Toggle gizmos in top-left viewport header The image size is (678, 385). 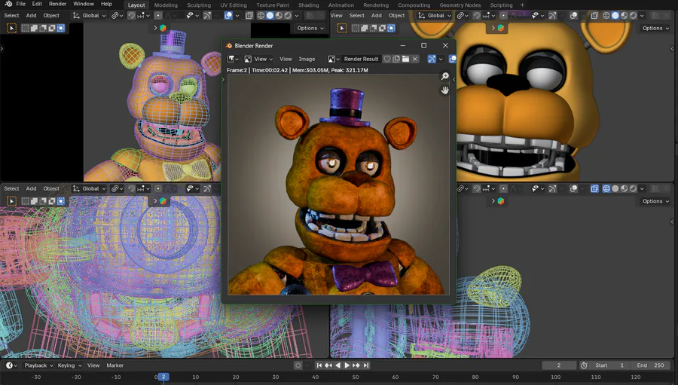pos(207,16)
